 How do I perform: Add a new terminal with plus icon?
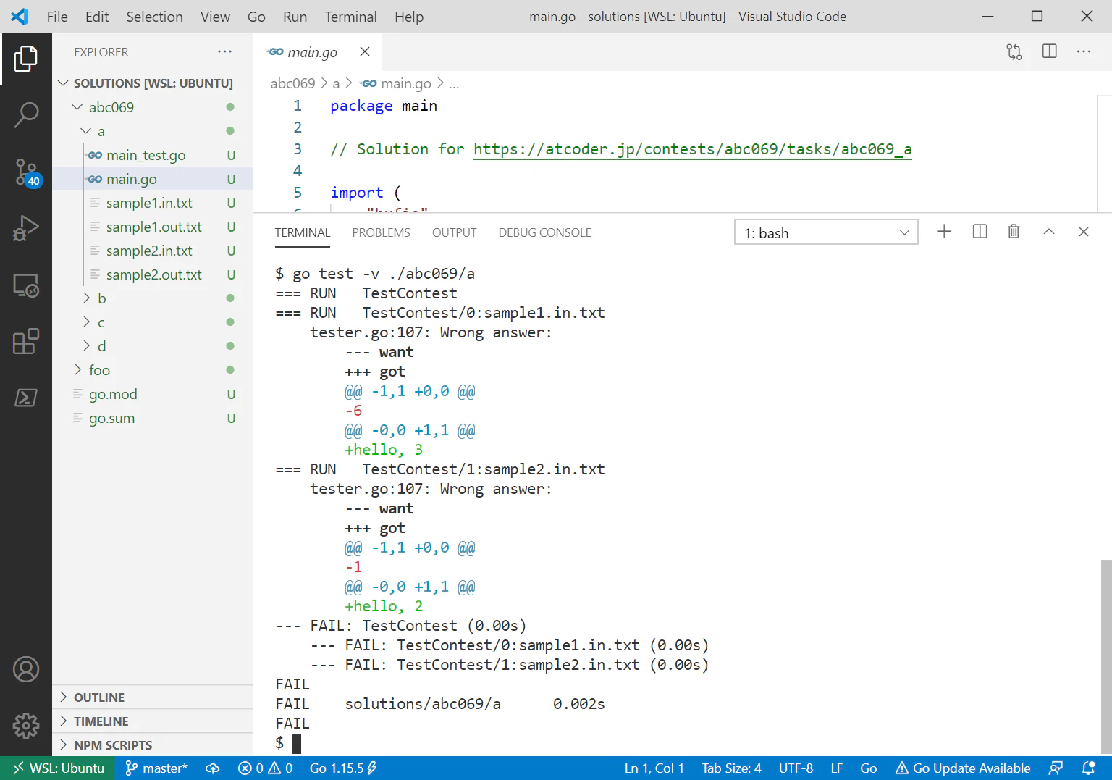944,232
